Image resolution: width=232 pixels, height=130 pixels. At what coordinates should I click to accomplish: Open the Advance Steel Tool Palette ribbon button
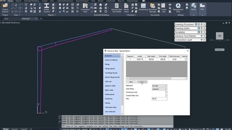click(x=117, y=8)
